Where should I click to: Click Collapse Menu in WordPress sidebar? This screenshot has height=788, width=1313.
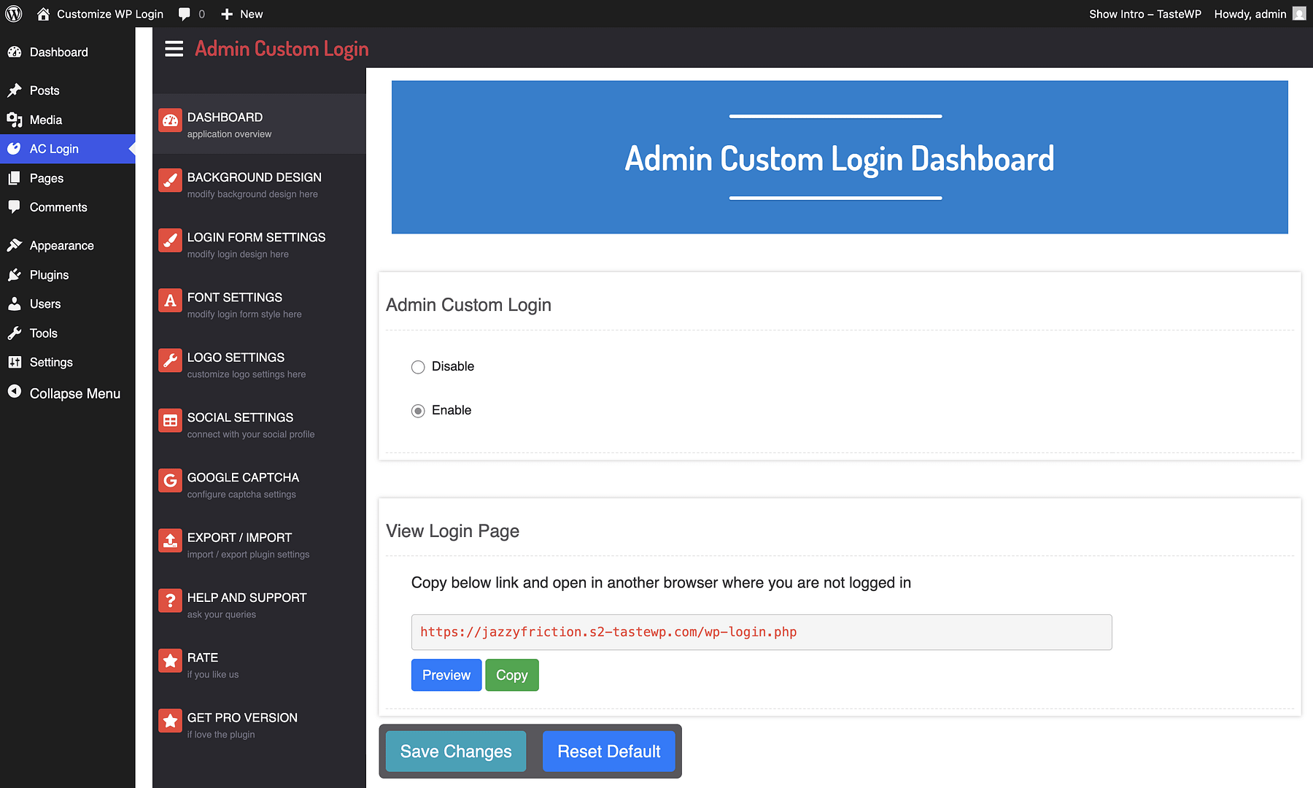click(x=74, y=393)
